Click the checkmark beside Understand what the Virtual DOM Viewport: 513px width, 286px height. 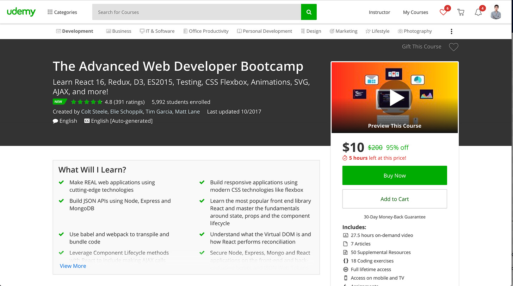click(x=202, y=234)
